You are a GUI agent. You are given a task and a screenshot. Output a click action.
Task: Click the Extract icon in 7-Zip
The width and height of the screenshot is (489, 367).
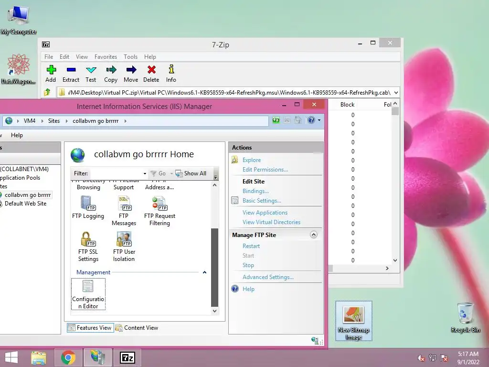coord(71,74)
